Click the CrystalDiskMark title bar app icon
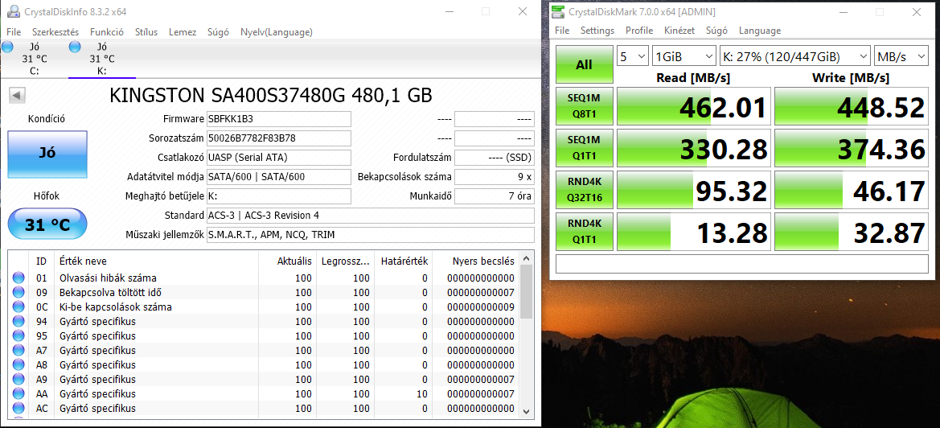 pos(558,12)
